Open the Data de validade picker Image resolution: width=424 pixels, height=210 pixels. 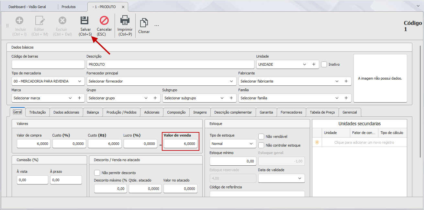click(299, 178)
